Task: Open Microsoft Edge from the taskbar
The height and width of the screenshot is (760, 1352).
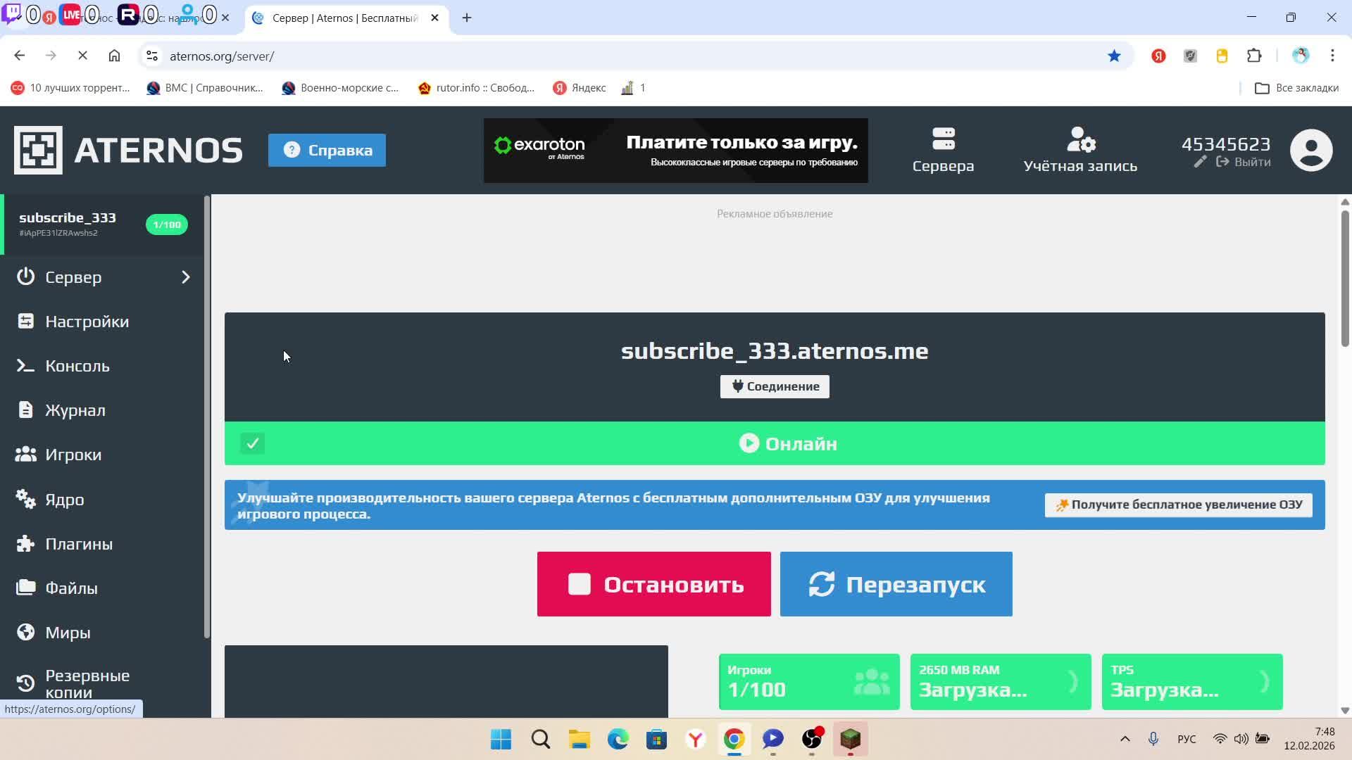Action: coord(618,740)
